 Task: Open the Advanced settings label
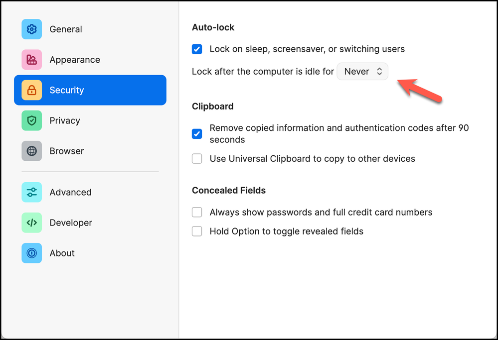[70, 192]
